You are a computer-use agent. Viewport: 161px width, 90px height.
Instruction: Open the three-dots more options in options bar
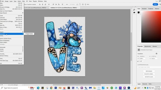(67, 4)
